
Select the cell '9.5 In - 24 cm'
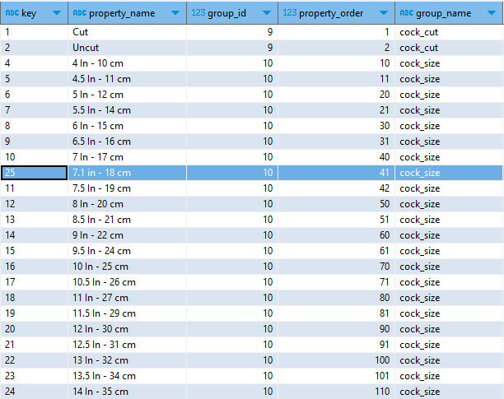click(128, 251)
